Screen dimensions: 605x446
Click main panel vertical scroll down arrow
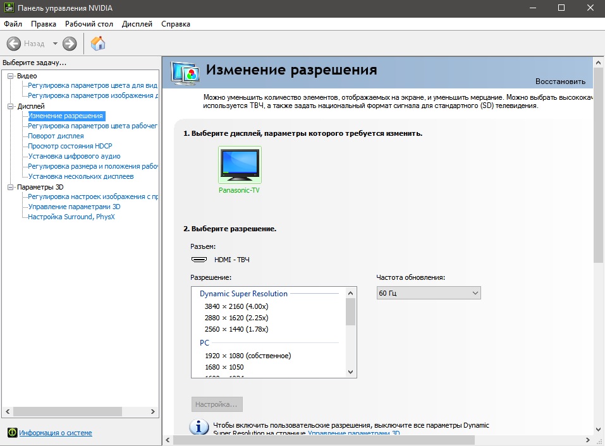click(x=599, y=429)
